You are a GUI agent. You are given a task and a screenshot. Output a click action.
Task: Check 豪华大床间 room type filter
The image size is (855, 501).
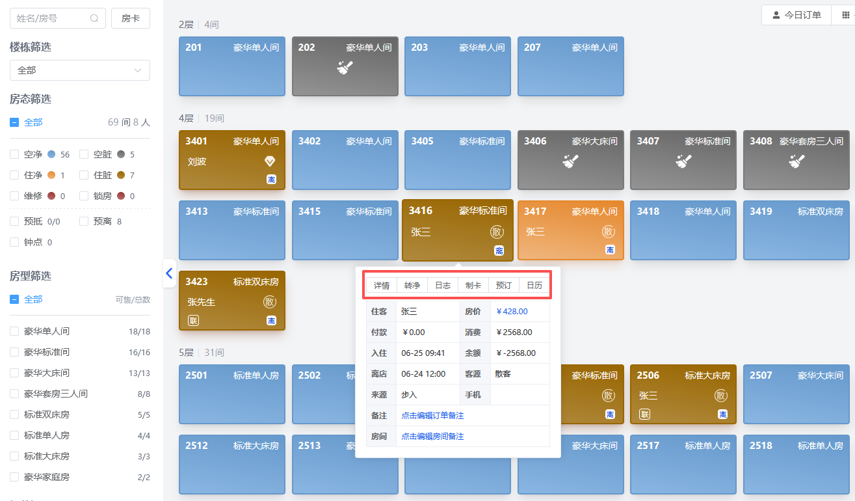tap(14, 373)
